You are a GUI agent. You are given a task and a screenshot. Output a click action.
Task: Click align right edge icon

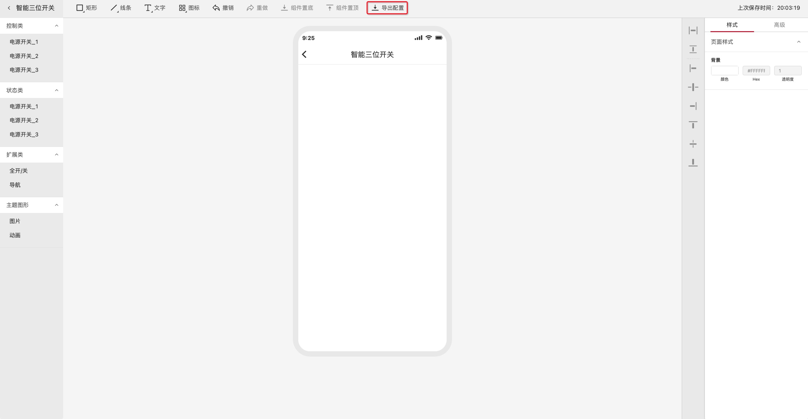coord(693,106)
